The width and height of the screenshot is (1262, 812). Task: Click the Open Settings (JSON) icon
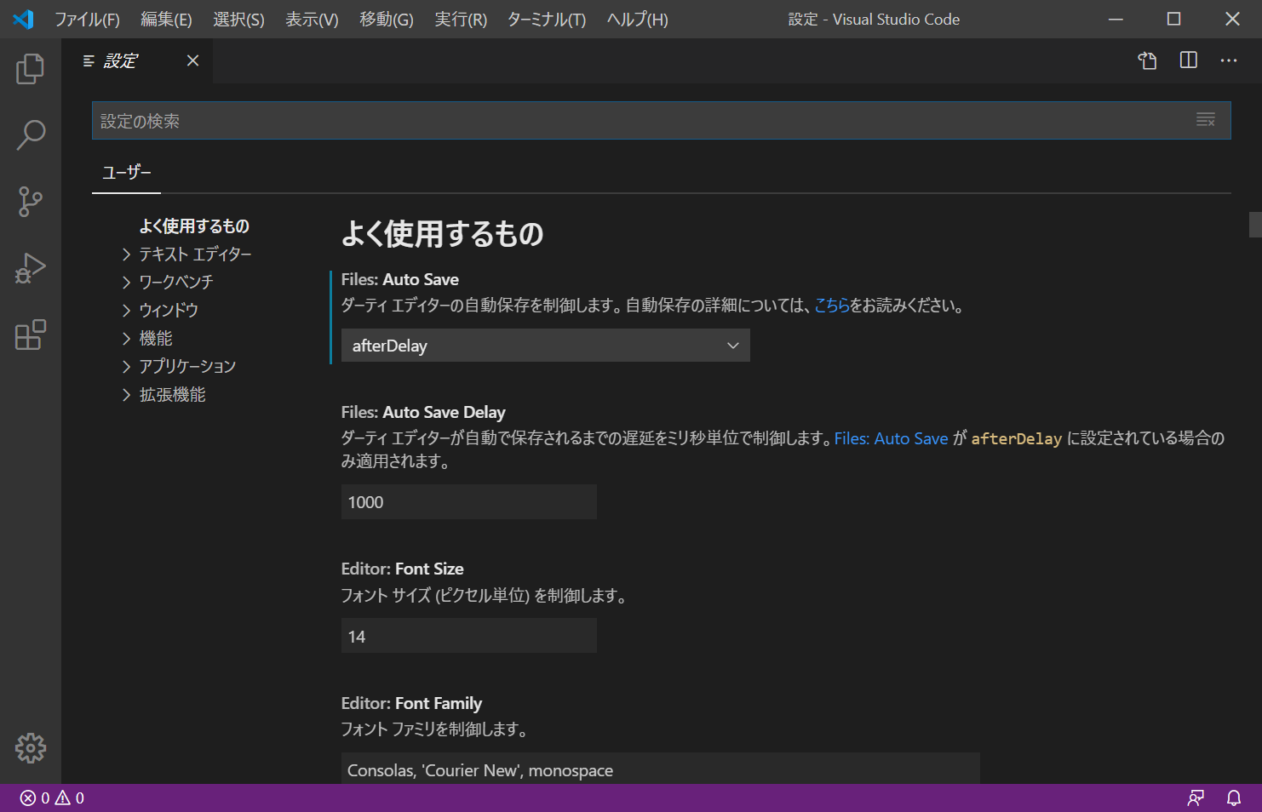tap(1147, 60)
